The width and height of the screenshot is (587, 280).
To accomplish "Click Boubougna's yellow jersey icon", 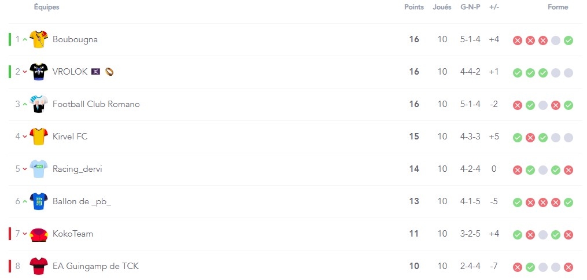I will pos(39,39).
